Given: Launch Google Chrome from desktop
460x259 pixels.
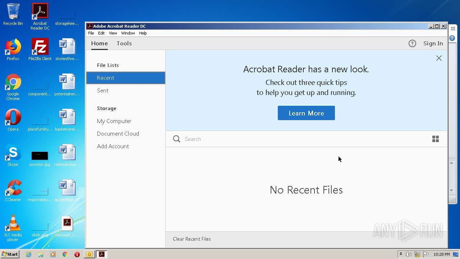Looking at the screenshot, I should [x=13, y=87].
